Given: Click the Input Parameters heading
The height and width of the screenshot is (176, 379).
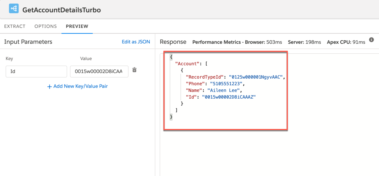Looking at the screenshot, I should point(28,42).
